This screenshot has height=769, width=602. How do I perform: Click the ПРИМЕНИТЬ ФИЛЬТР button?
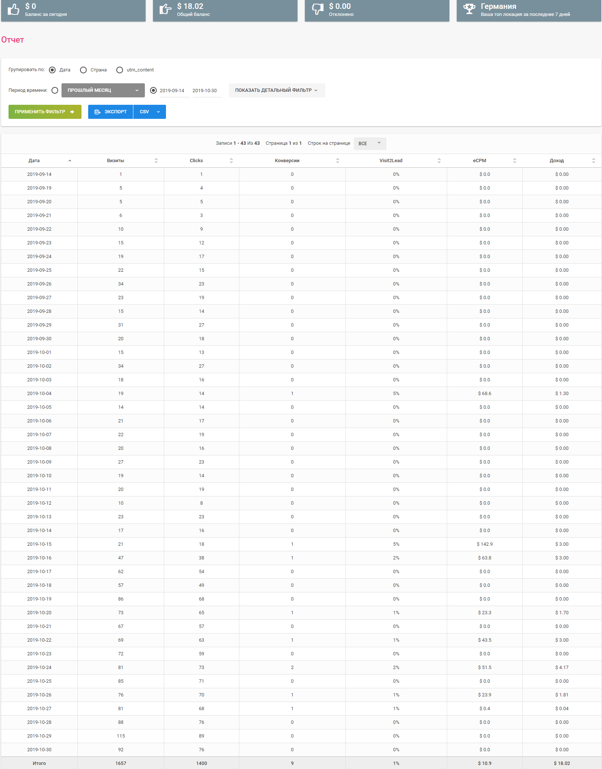tap(44, 111)
